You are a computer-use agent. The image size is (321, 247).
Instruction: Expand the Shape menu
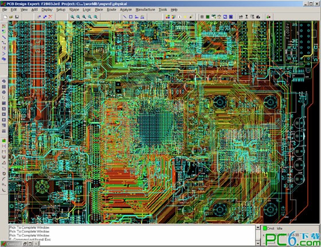coord(74,10)
